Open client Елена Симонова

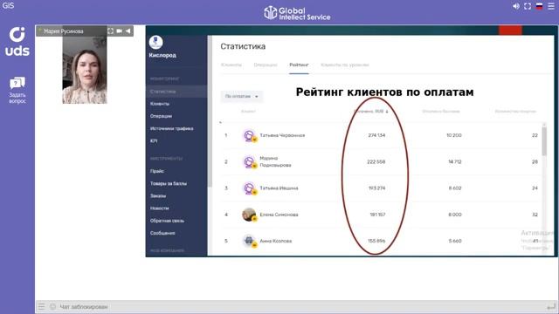click(x=279, y=215)
